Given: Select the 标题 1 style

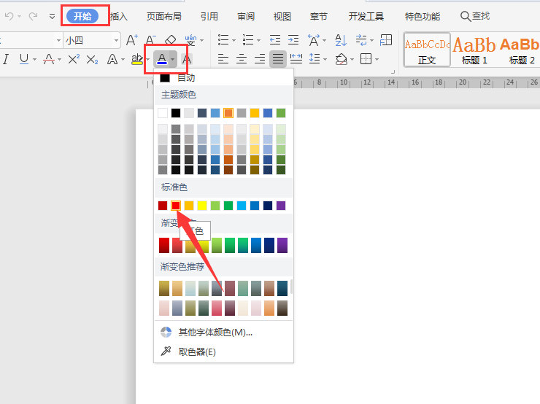Looking at the screenshot, I should [474, 50].
